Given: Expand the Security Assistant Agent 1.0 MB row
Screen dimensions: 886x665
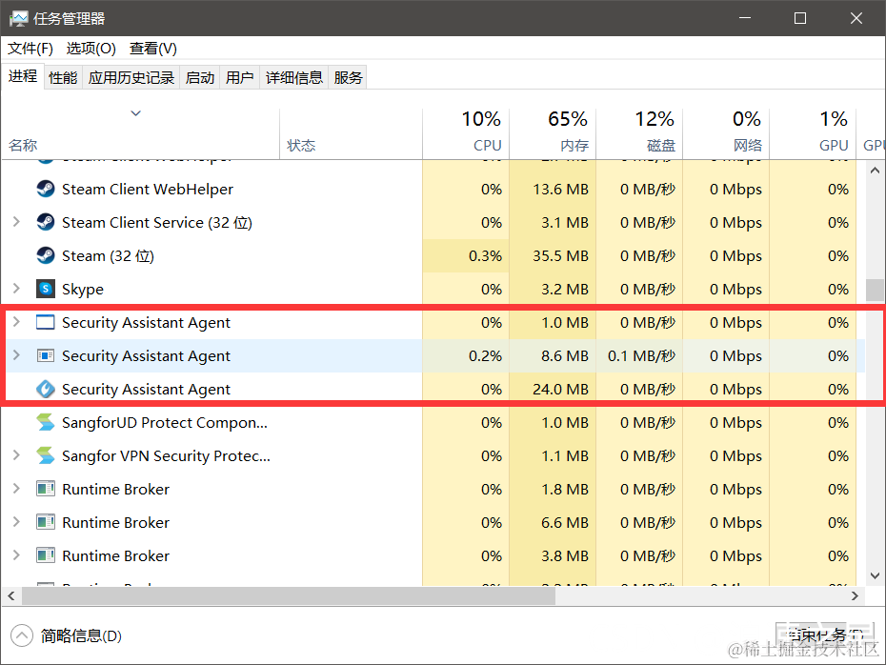Looking at the screenshot, I should (x=16, y=322).
